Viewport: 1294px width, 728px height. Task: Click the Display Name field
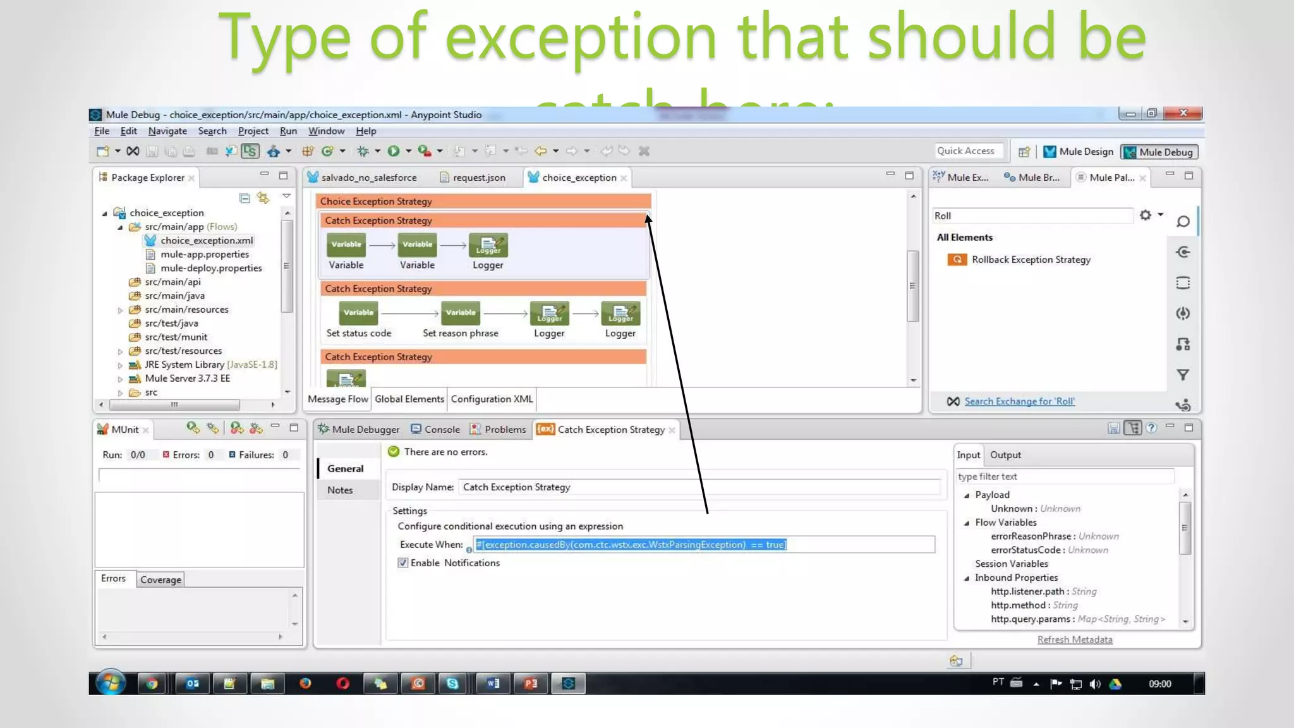[699, 487]
